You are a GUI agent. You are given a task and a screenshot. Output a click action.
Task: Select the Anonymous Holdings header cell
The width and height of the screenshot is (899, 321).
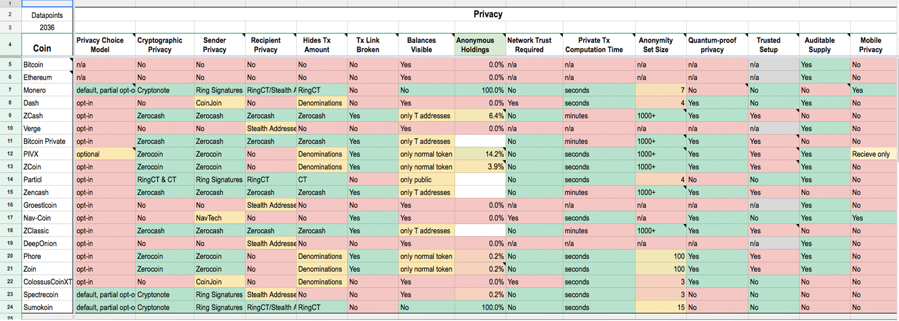[480, 45]
